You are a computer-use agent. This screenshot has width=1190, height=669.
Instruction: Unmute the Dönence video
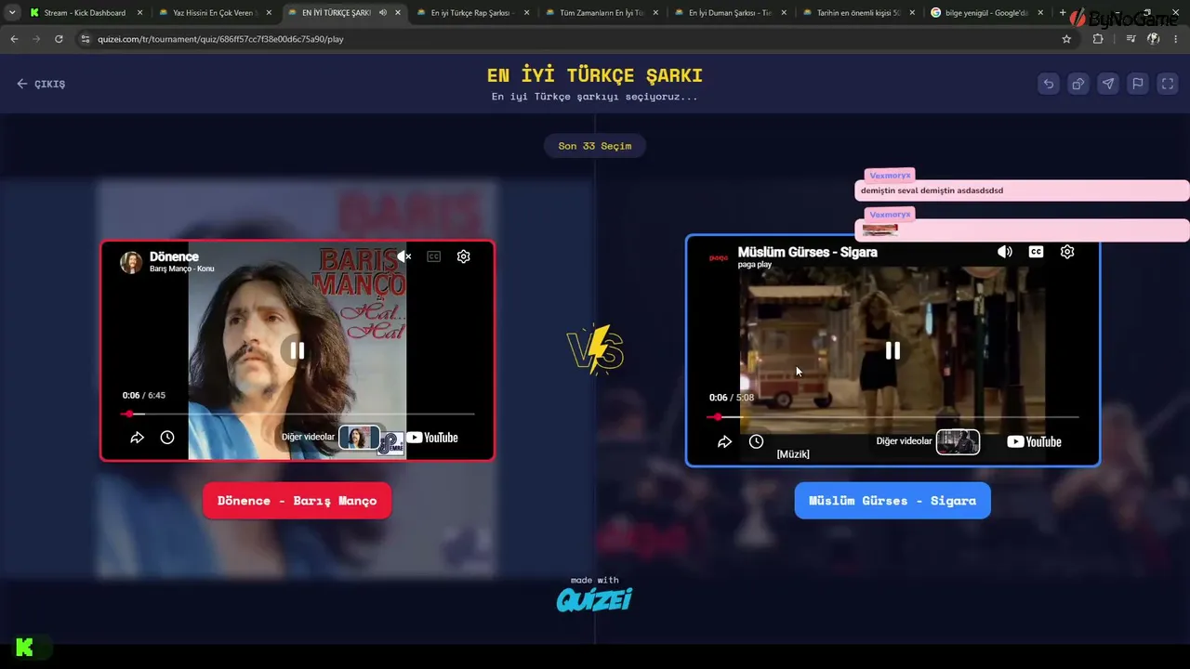404,256
